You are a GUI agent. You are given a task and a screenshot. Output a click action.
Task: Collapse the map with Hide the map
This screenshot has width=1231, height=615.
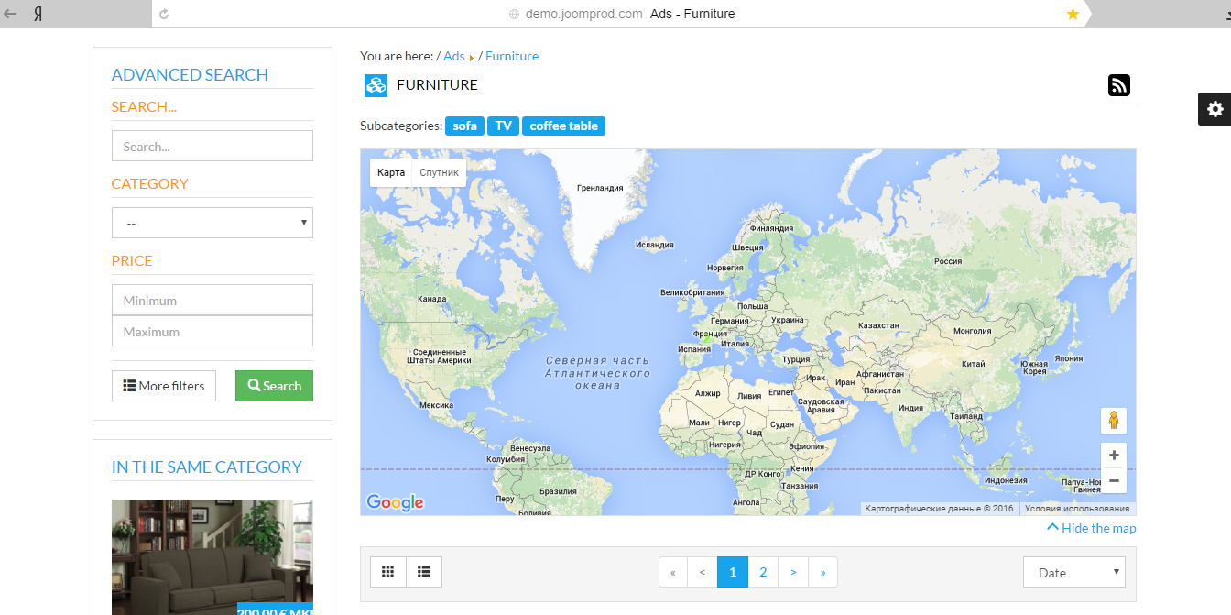point(1092,528)
